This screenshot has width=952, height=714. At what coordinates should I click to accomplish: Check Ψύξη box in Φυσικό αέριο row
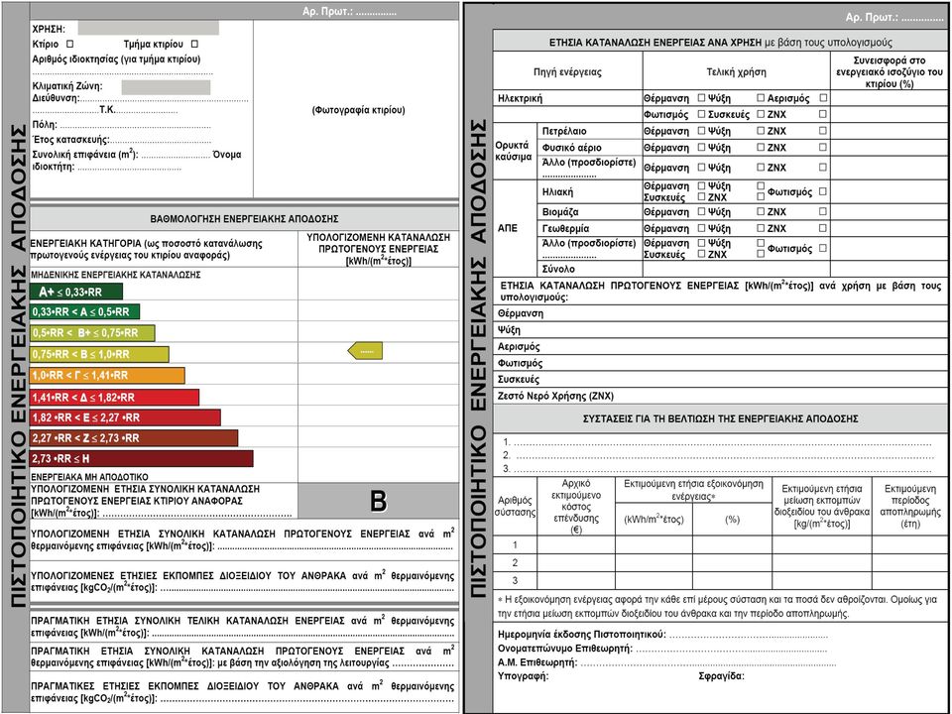click(x=761, y=147)
